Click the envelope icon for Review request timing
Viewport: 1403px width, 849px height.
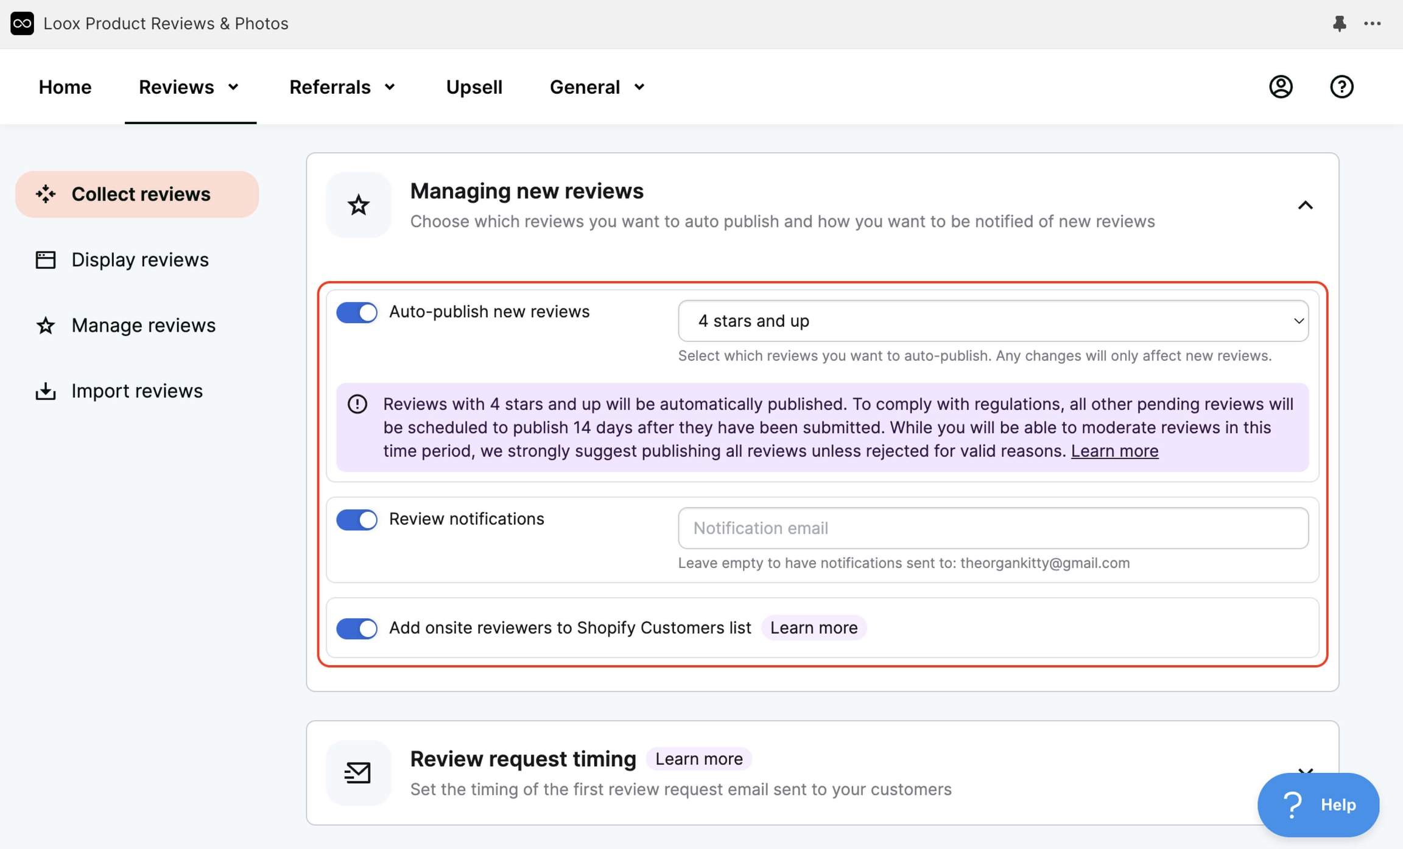click(358, 772)
